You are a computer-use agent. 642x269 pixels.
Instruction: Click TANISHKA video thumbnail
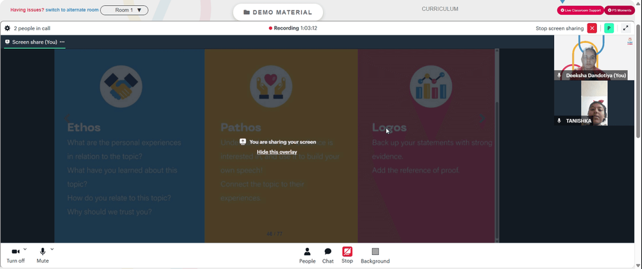594,103
